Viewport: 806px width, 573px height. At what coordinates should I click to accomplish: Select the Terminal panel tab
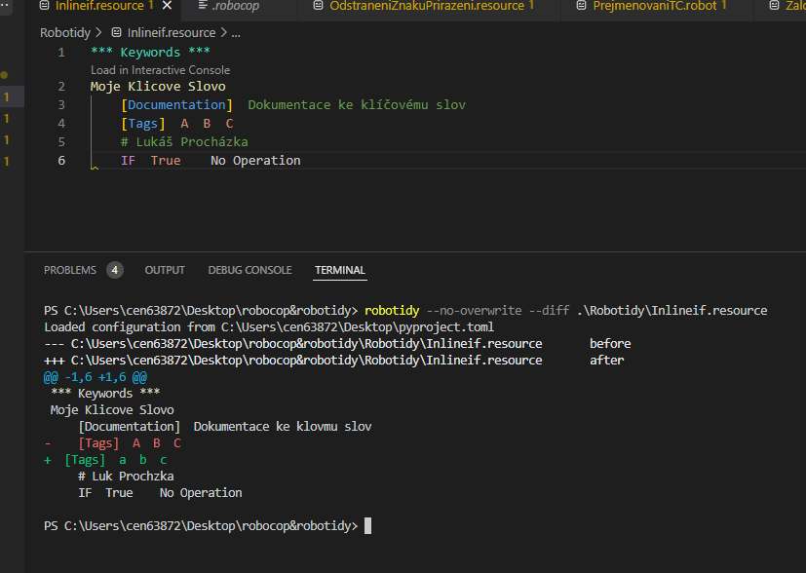(340, 270)
